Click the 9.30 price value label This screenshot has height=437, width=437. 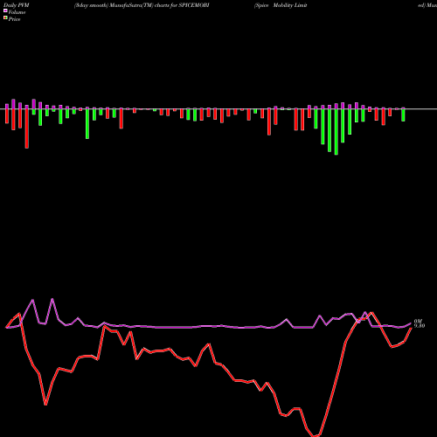[x=420, y=326]
